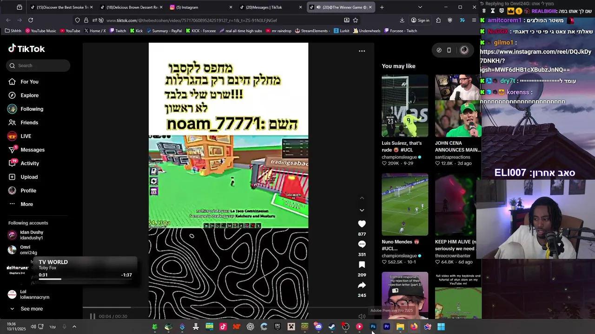The image size is (595, 334).
Task: Go to the next video
Action: pyautogui.click(x=362, y=210)
